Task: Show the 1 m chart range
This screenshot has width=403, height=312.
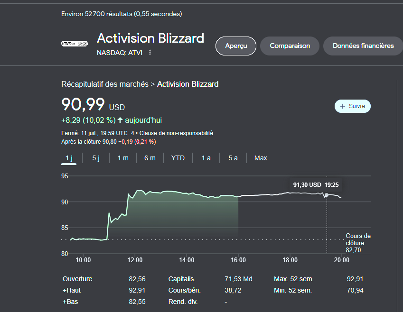Action: 123,158
